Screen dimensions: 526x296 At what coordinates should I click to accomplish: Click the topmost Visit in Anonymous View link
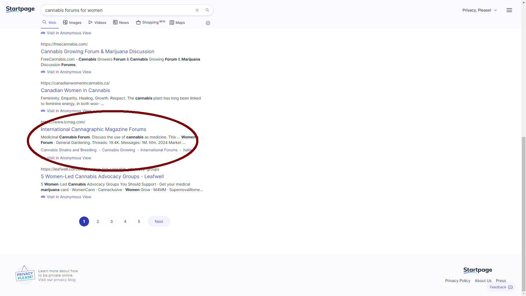(x=66, y=33)
